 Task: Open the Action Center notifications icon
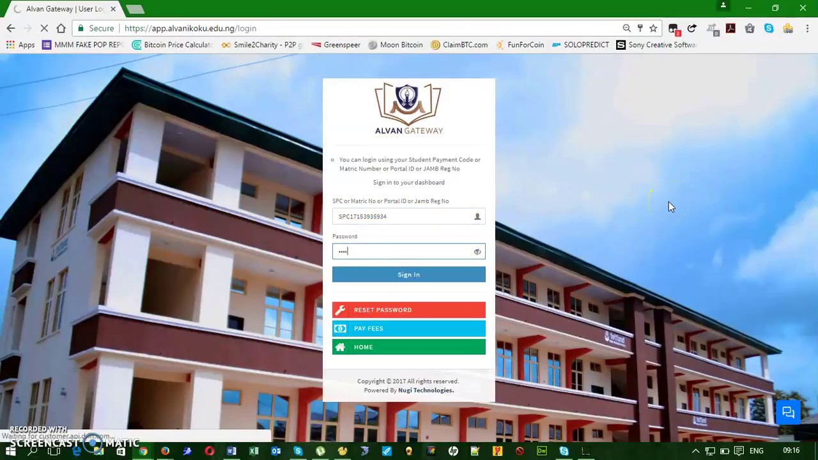(739, 451)
